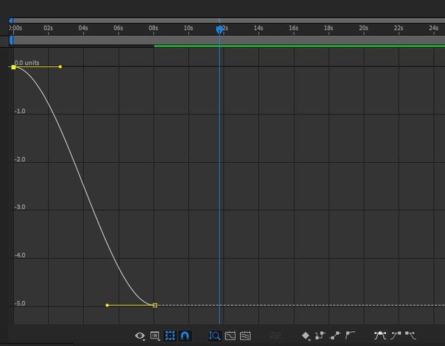
Task: Apply Easy Ease Out to keyframes
Action: (410, 335)
